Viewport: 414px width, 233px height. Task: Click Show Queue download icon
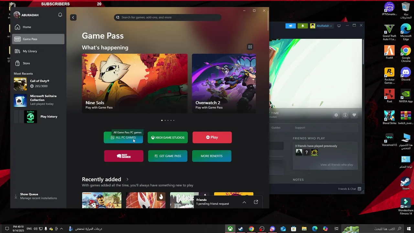16,196
